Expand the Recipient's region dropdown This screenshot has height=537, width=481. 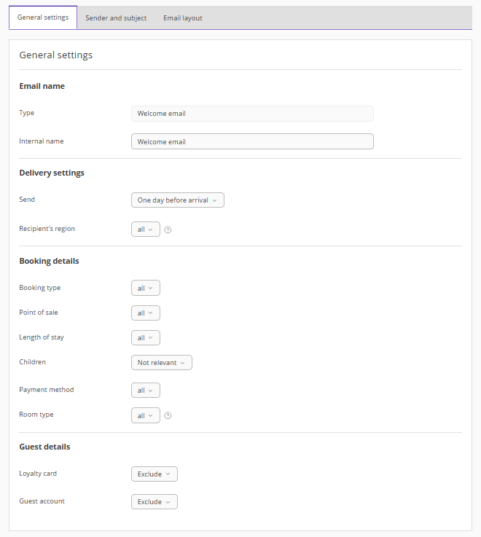coord(146,230)
